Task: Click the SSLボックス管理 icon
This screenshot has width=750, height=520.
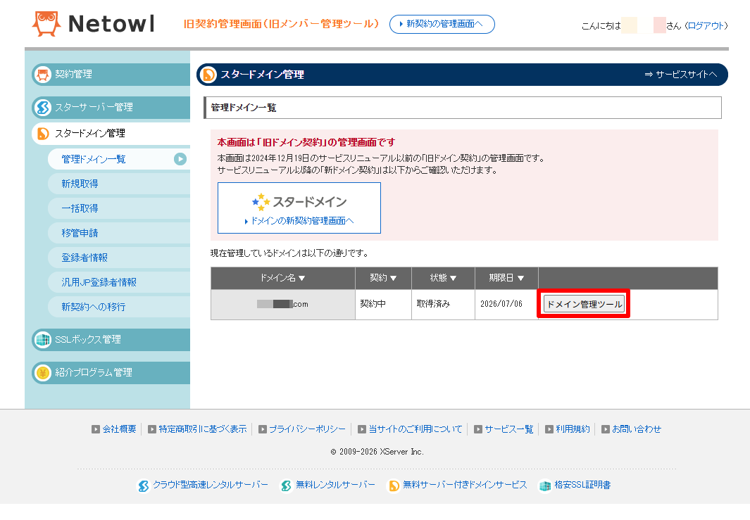Action: pos(43,339)
